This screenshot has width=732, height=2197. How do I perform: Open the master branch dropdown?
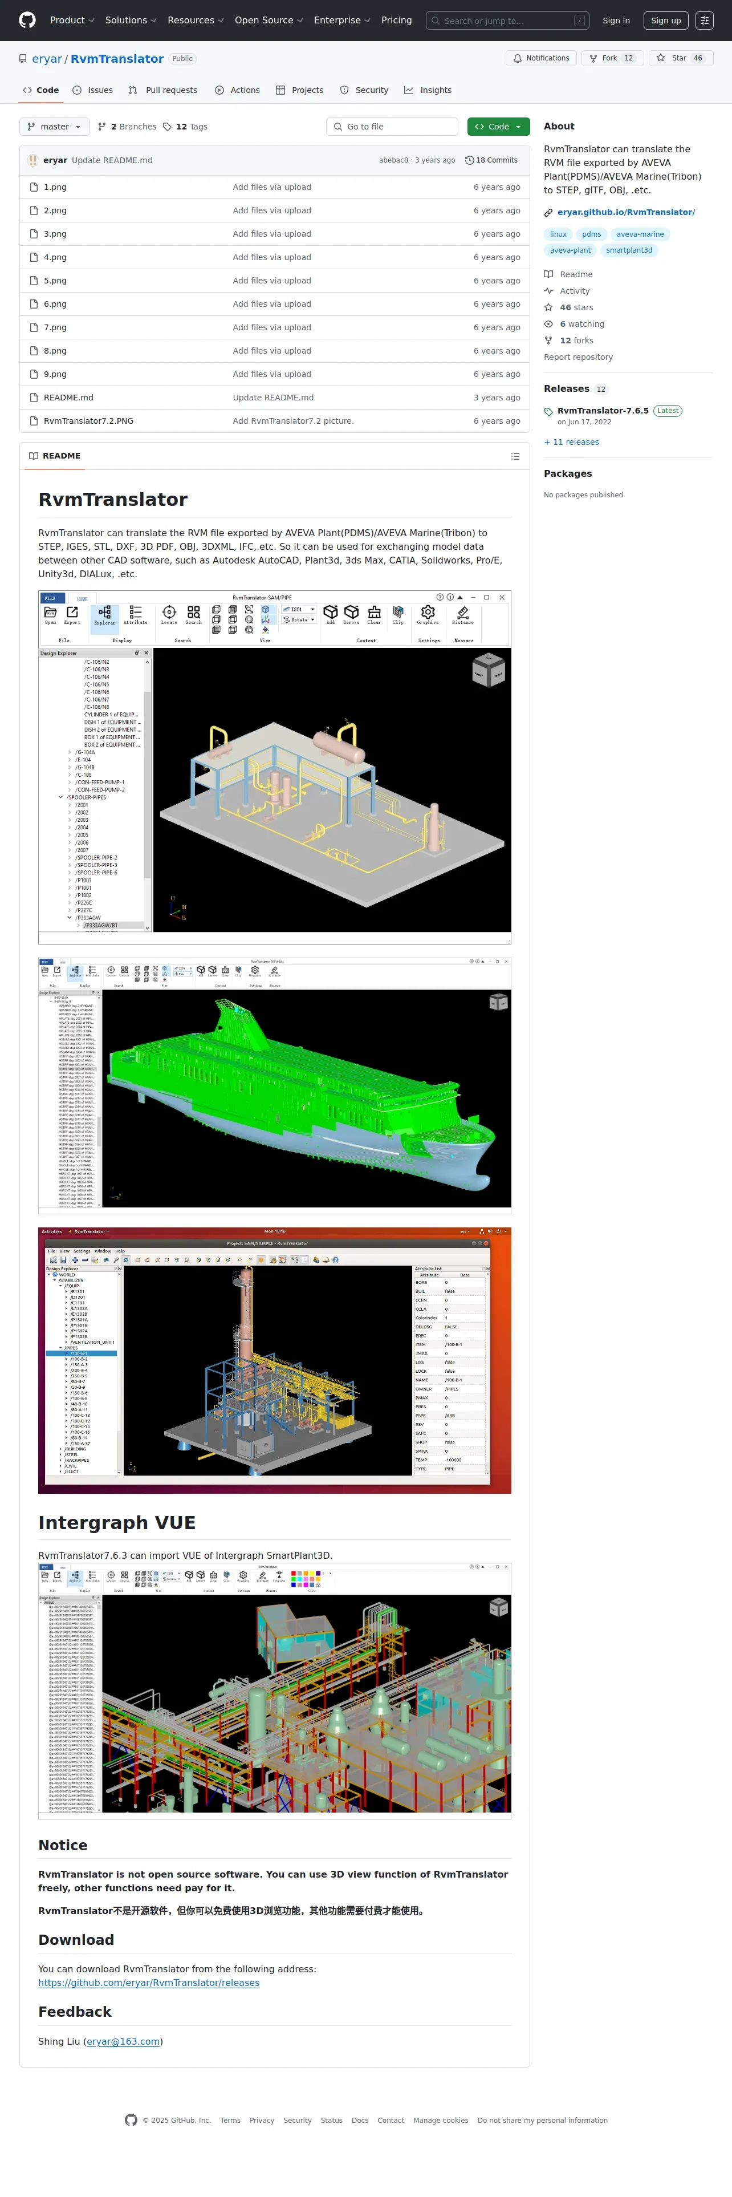[55, 126]
